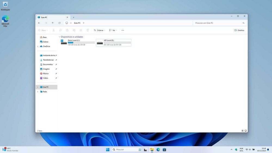This screenshot has width=272, height=153.
Task: Expand the Rede tree node
Action: coord(38,92)
